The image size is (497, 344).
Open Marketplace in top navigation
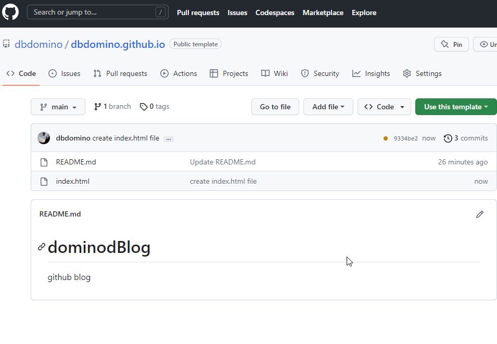(323, 12)
